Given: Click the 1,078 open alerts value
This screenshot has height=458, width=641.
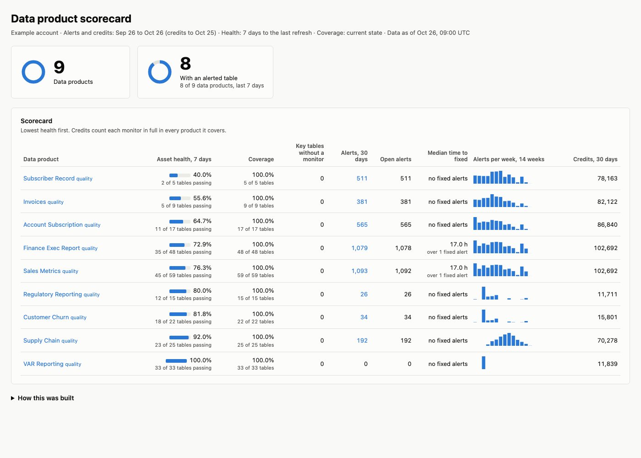Looking at the screenshot, I should pyautogui.click(x=403, y=248).
